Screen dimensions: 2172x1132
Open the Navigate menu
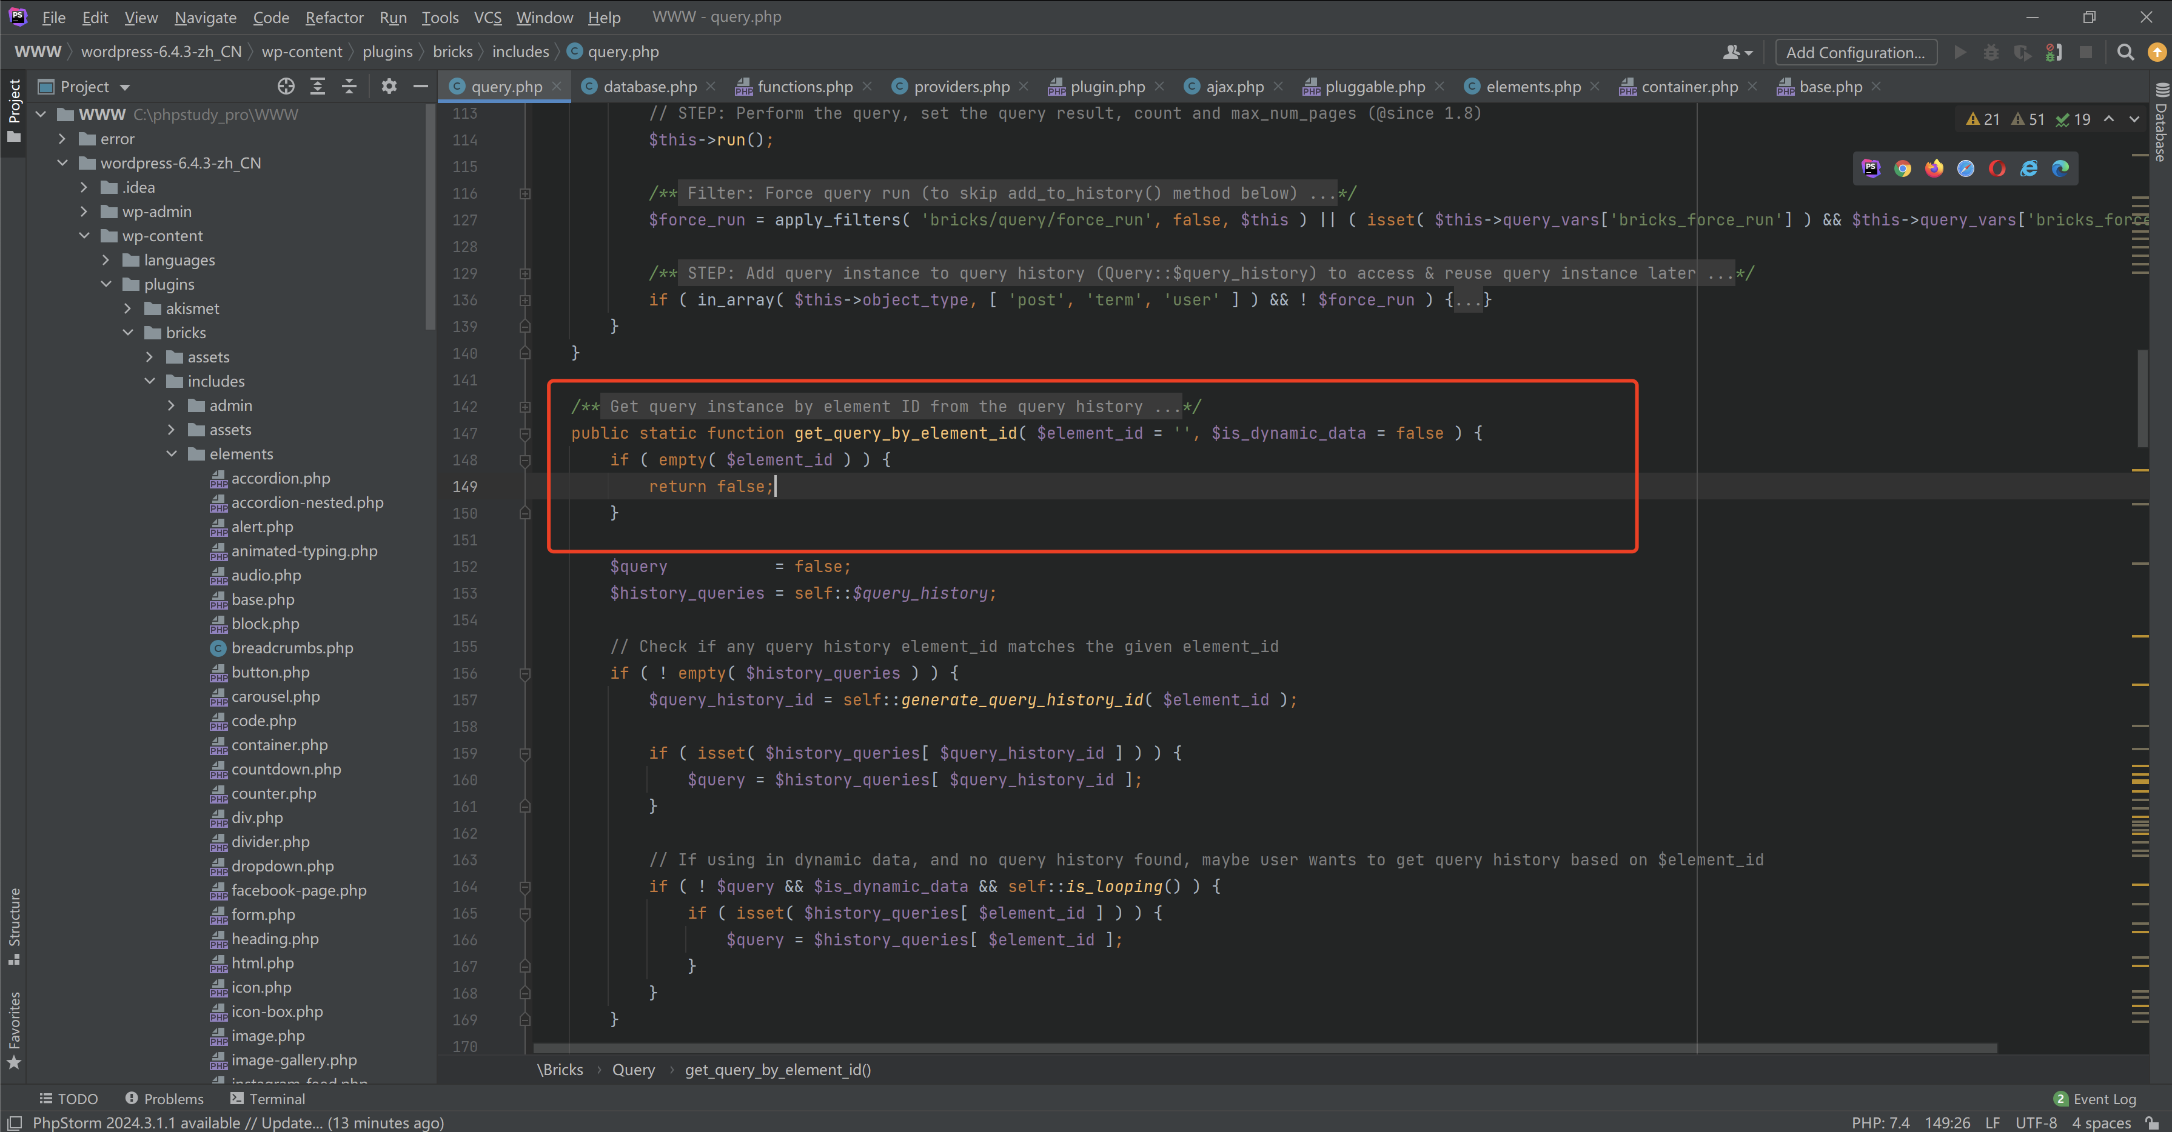coord(205,17)
